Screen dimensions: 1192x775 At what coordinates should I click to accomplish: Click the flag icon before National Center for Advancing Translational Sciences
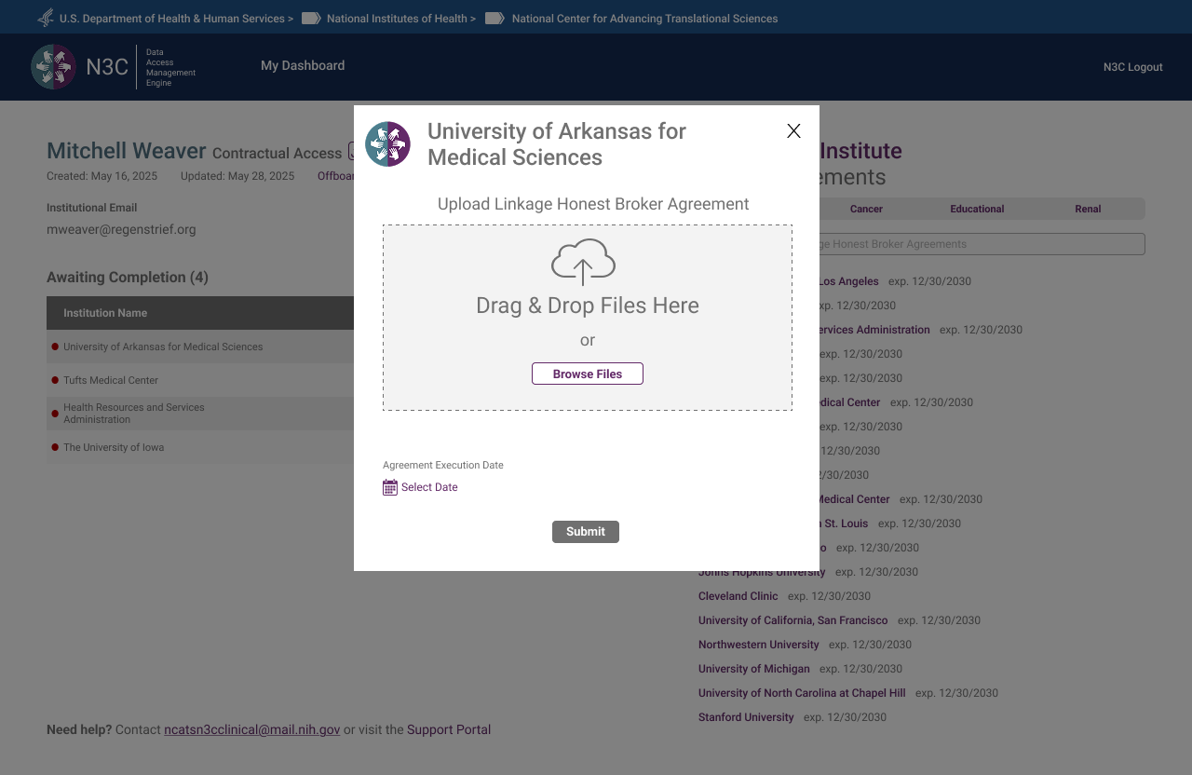[x=494, y=18]
